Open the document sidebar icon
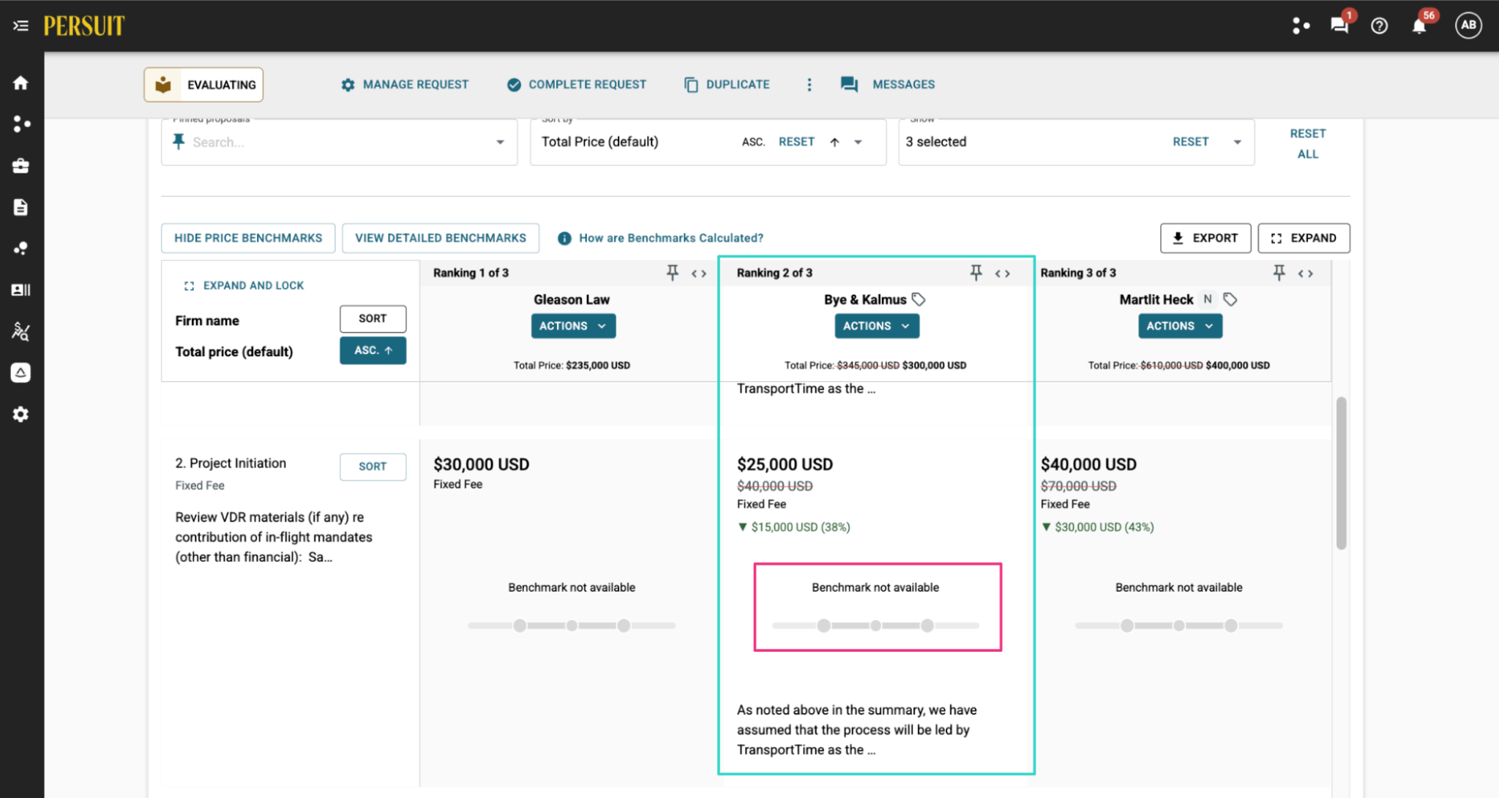Viewport: 1499px width, 798px height. tap(20, 208)
